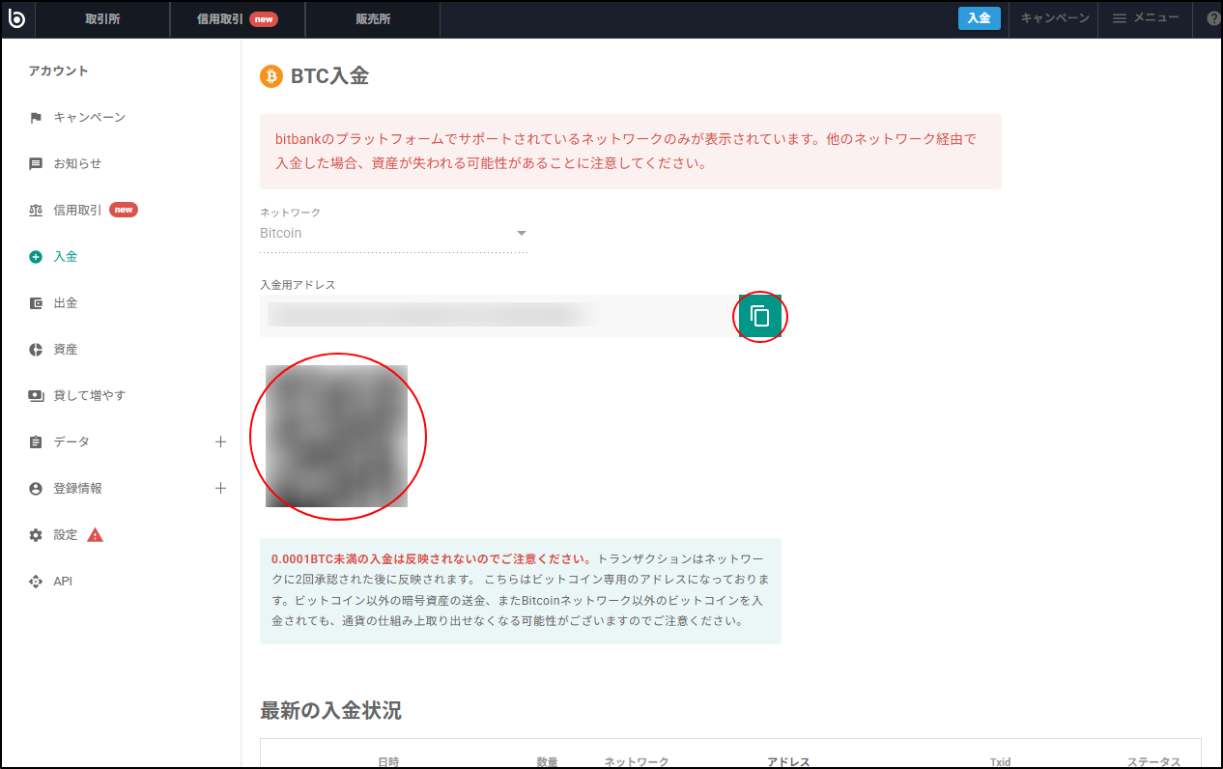Click the blue 入金 button in header

click(x=979, y=18)
